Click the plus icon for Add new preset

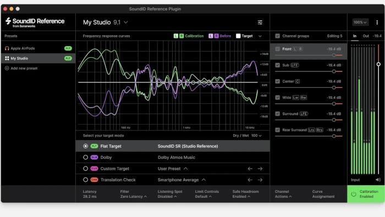[7, 68]
